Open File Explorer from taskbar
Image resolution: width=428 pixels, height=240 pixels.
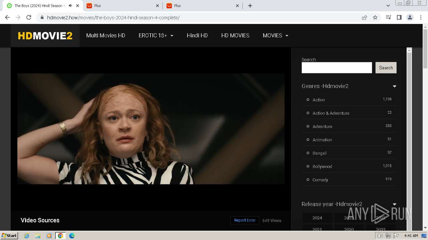point(38,236)
